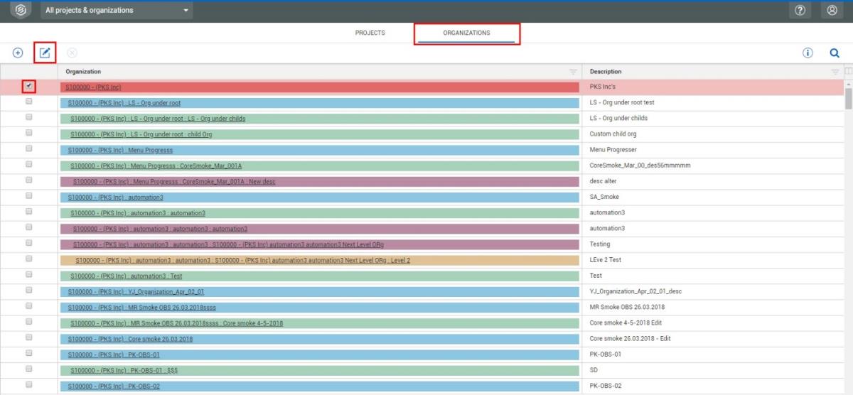Open the automation3 : Test organization link
Image resolution: width=853 pixels, height=395 pixels.
[x=127, y=276]
